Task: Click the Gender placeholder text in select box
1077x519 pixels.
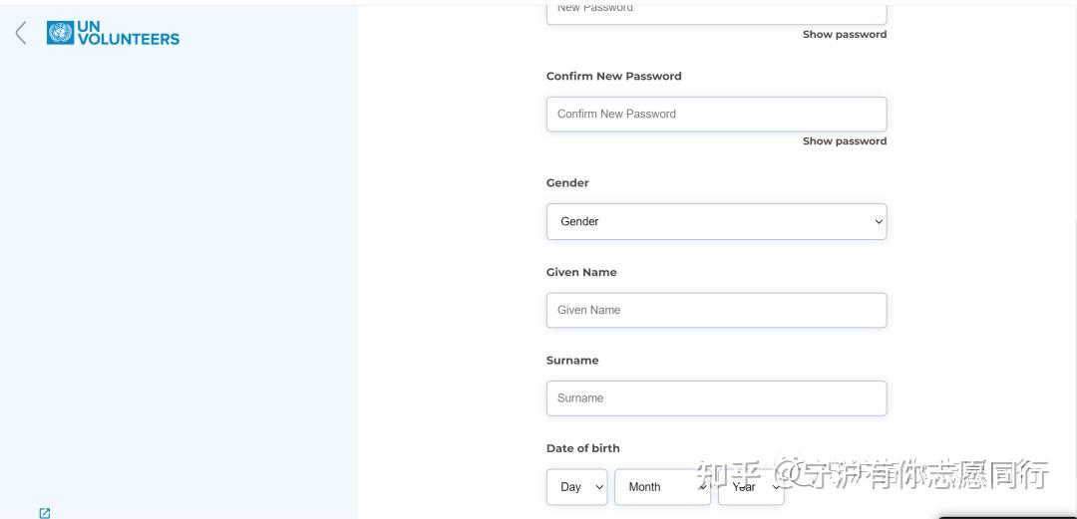Action: click(579, 221)
